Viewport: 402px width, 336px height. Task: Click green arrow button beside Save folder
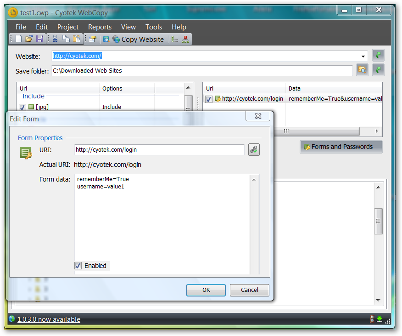(378, 70)
